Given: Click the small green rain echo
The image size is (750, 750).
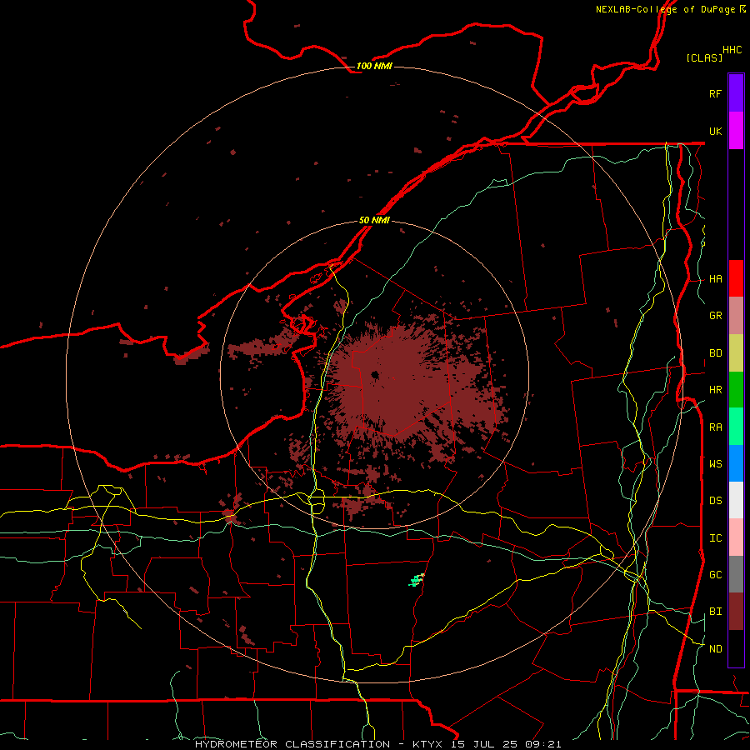Looking at the screenshot, I should click(416, 580).
